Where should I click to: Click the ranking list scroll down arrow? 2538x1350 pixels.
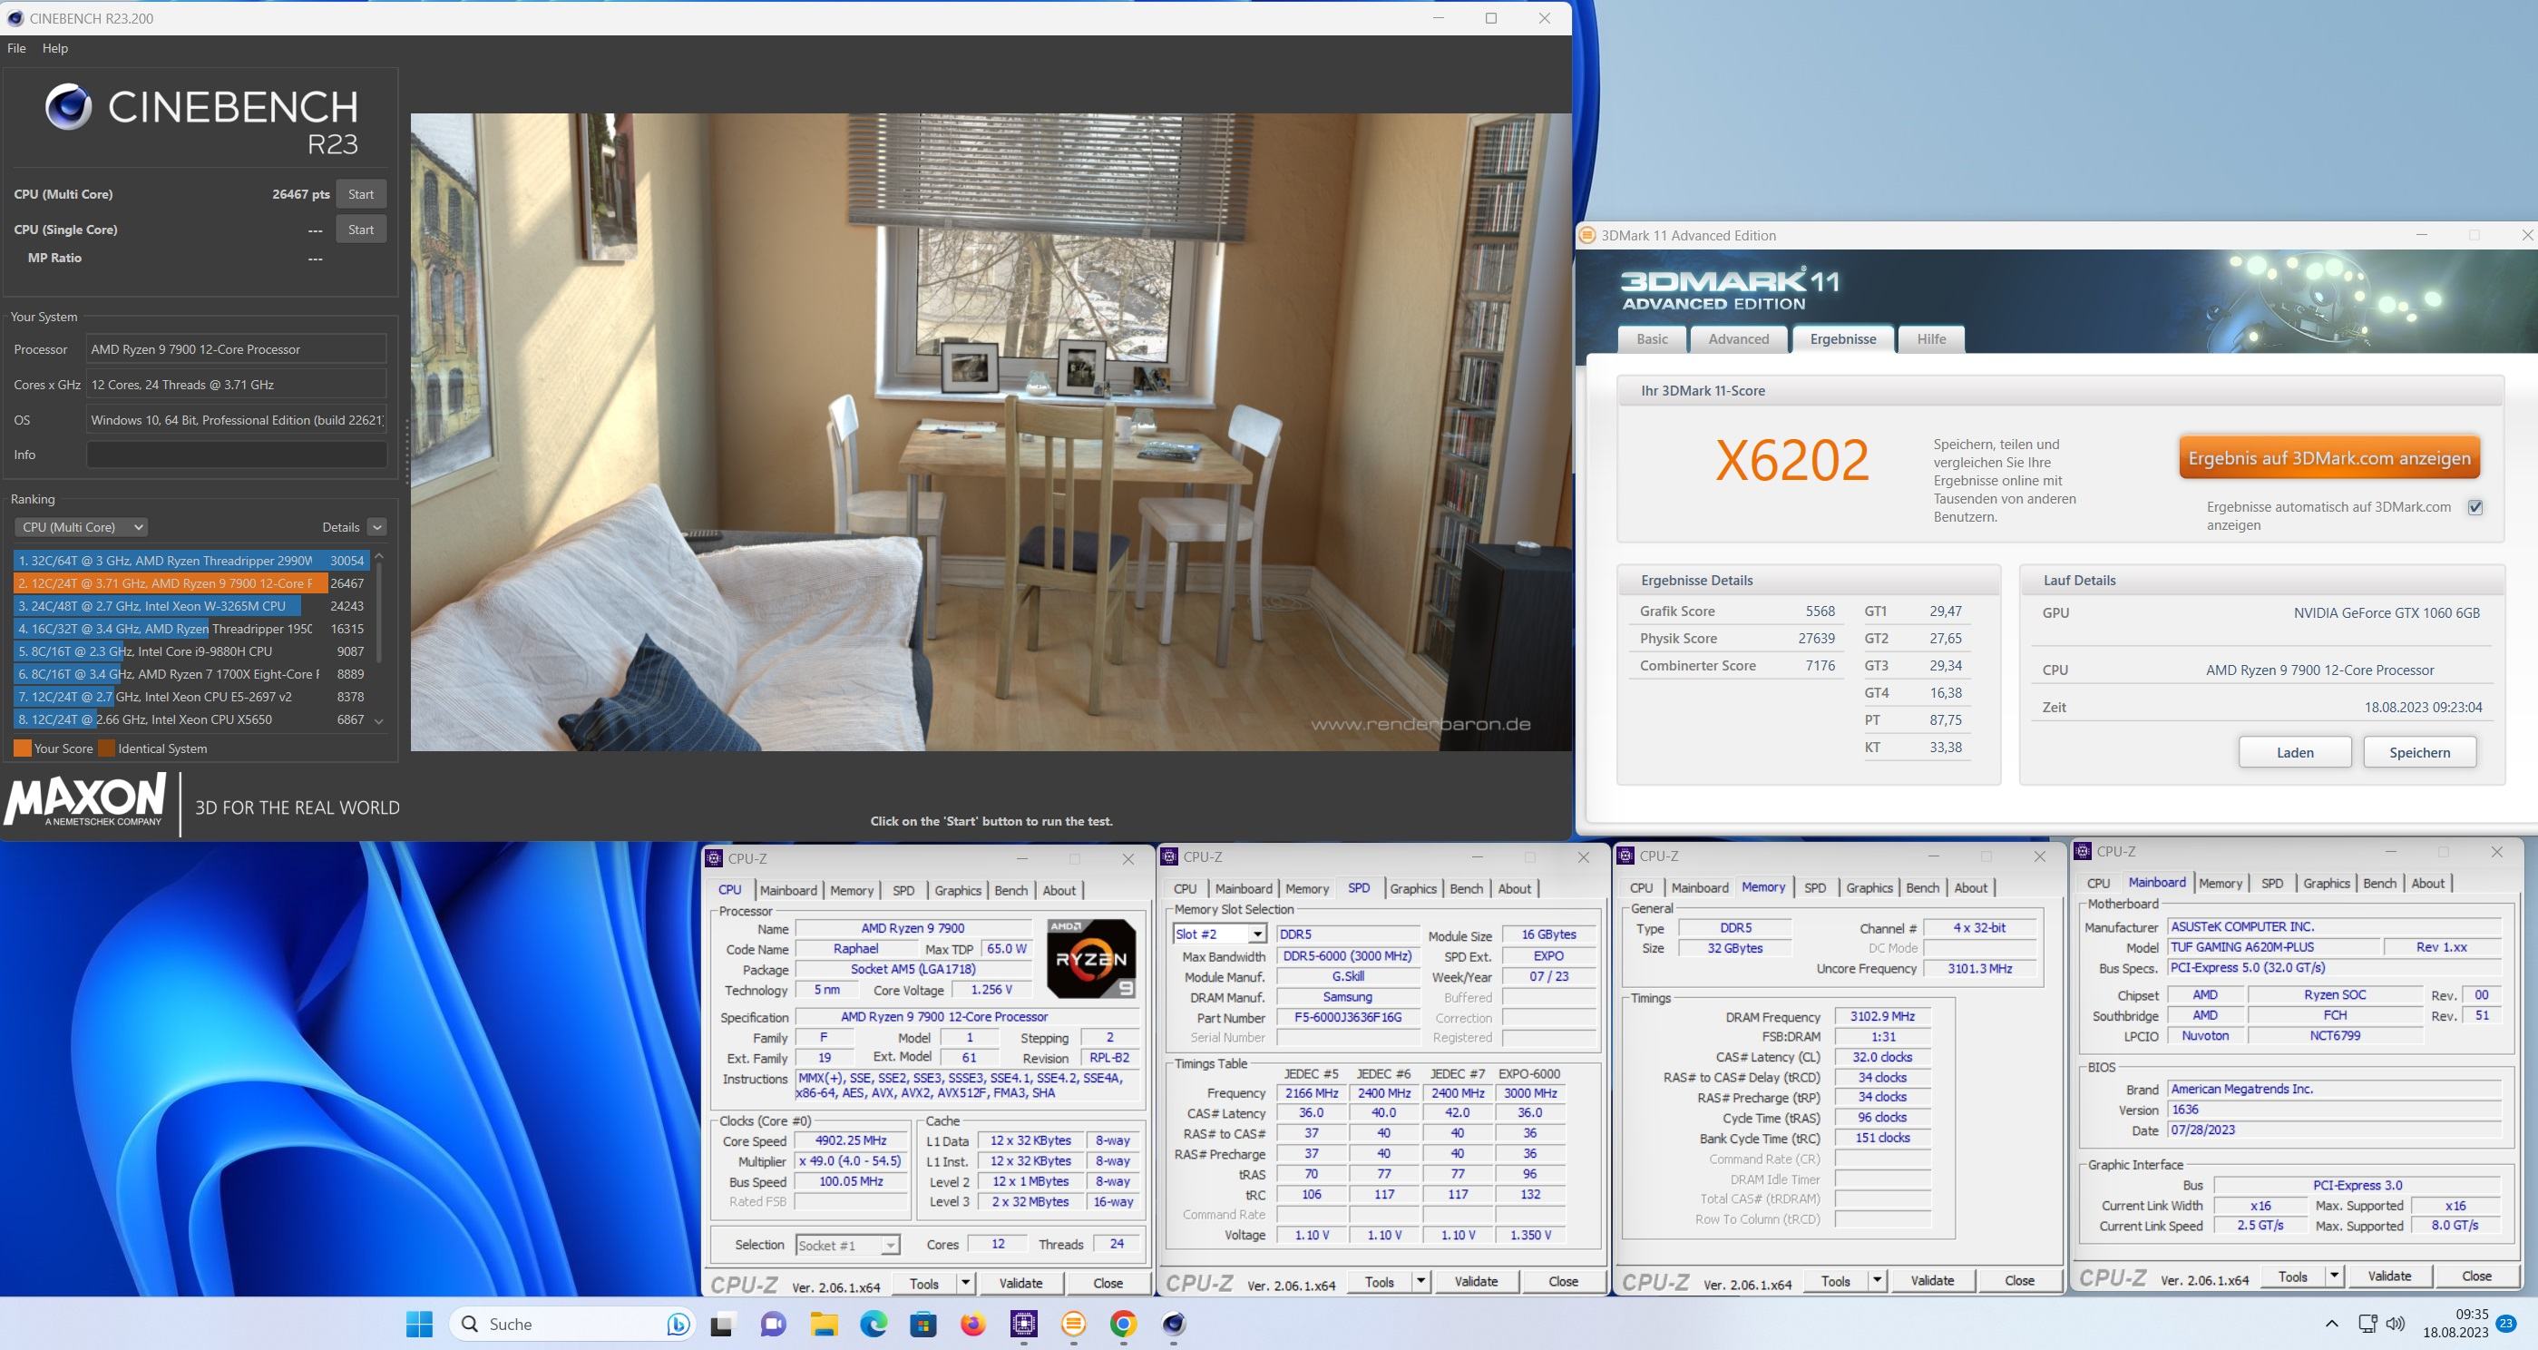point(378,721)
